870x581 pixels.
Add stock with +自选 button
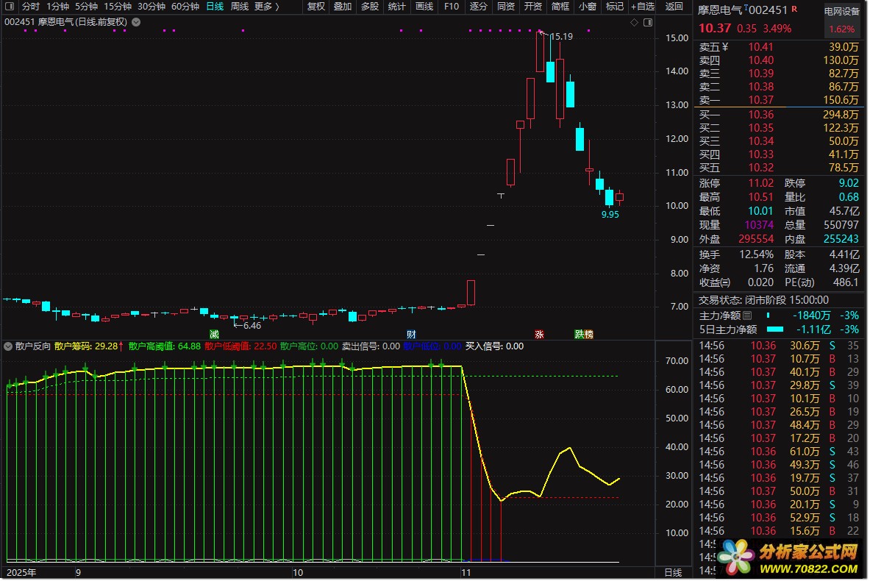(x=643, y=6)
